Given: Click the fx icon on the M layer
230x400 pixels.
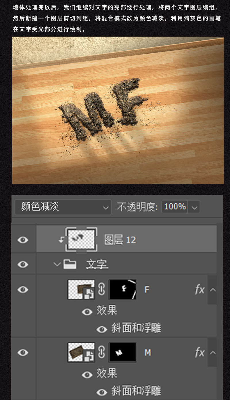Looking at the screenshot, I should point(200,352).
